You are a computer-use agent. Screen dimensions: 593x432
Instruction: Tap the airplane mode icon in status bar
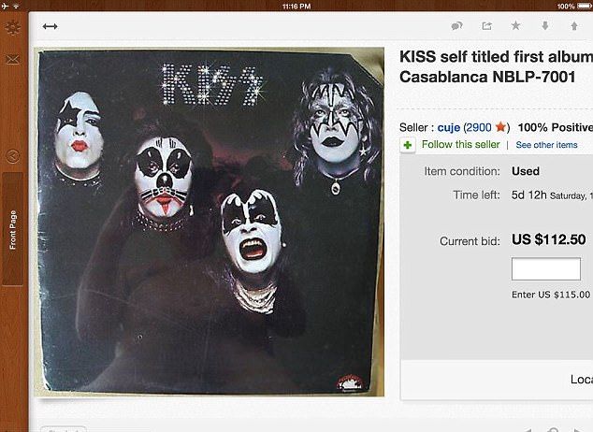[x=5, y=6]
